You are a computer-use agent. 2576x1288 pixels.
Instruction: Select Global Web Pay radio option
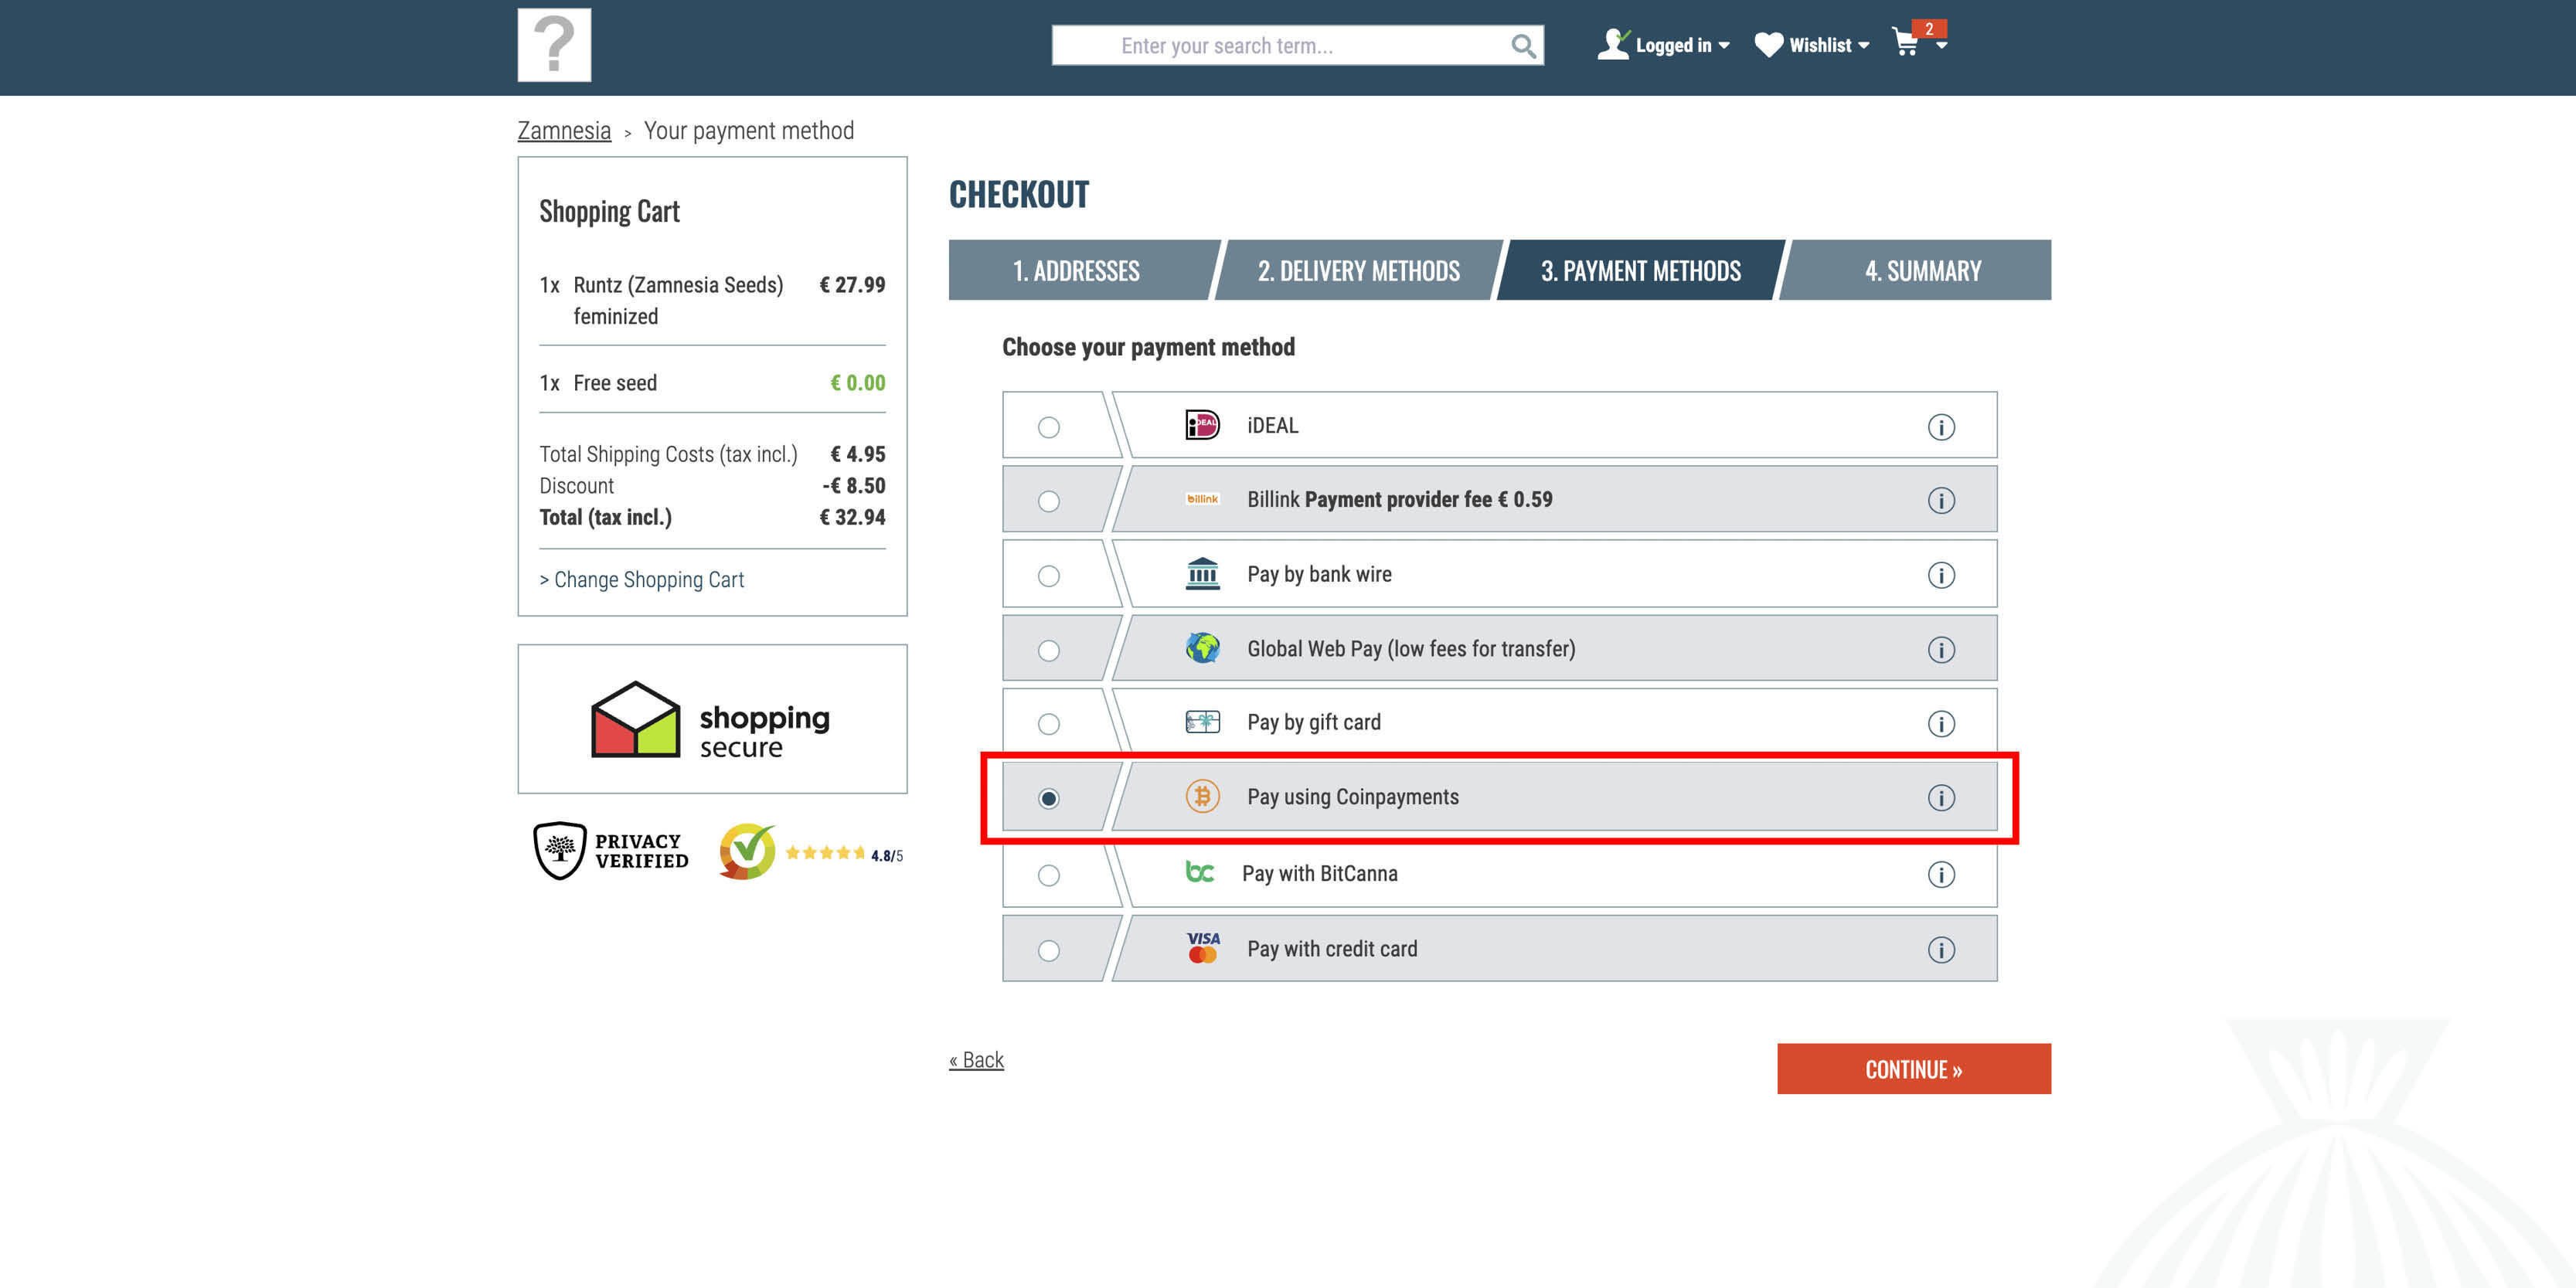(x=1048, y=650)
